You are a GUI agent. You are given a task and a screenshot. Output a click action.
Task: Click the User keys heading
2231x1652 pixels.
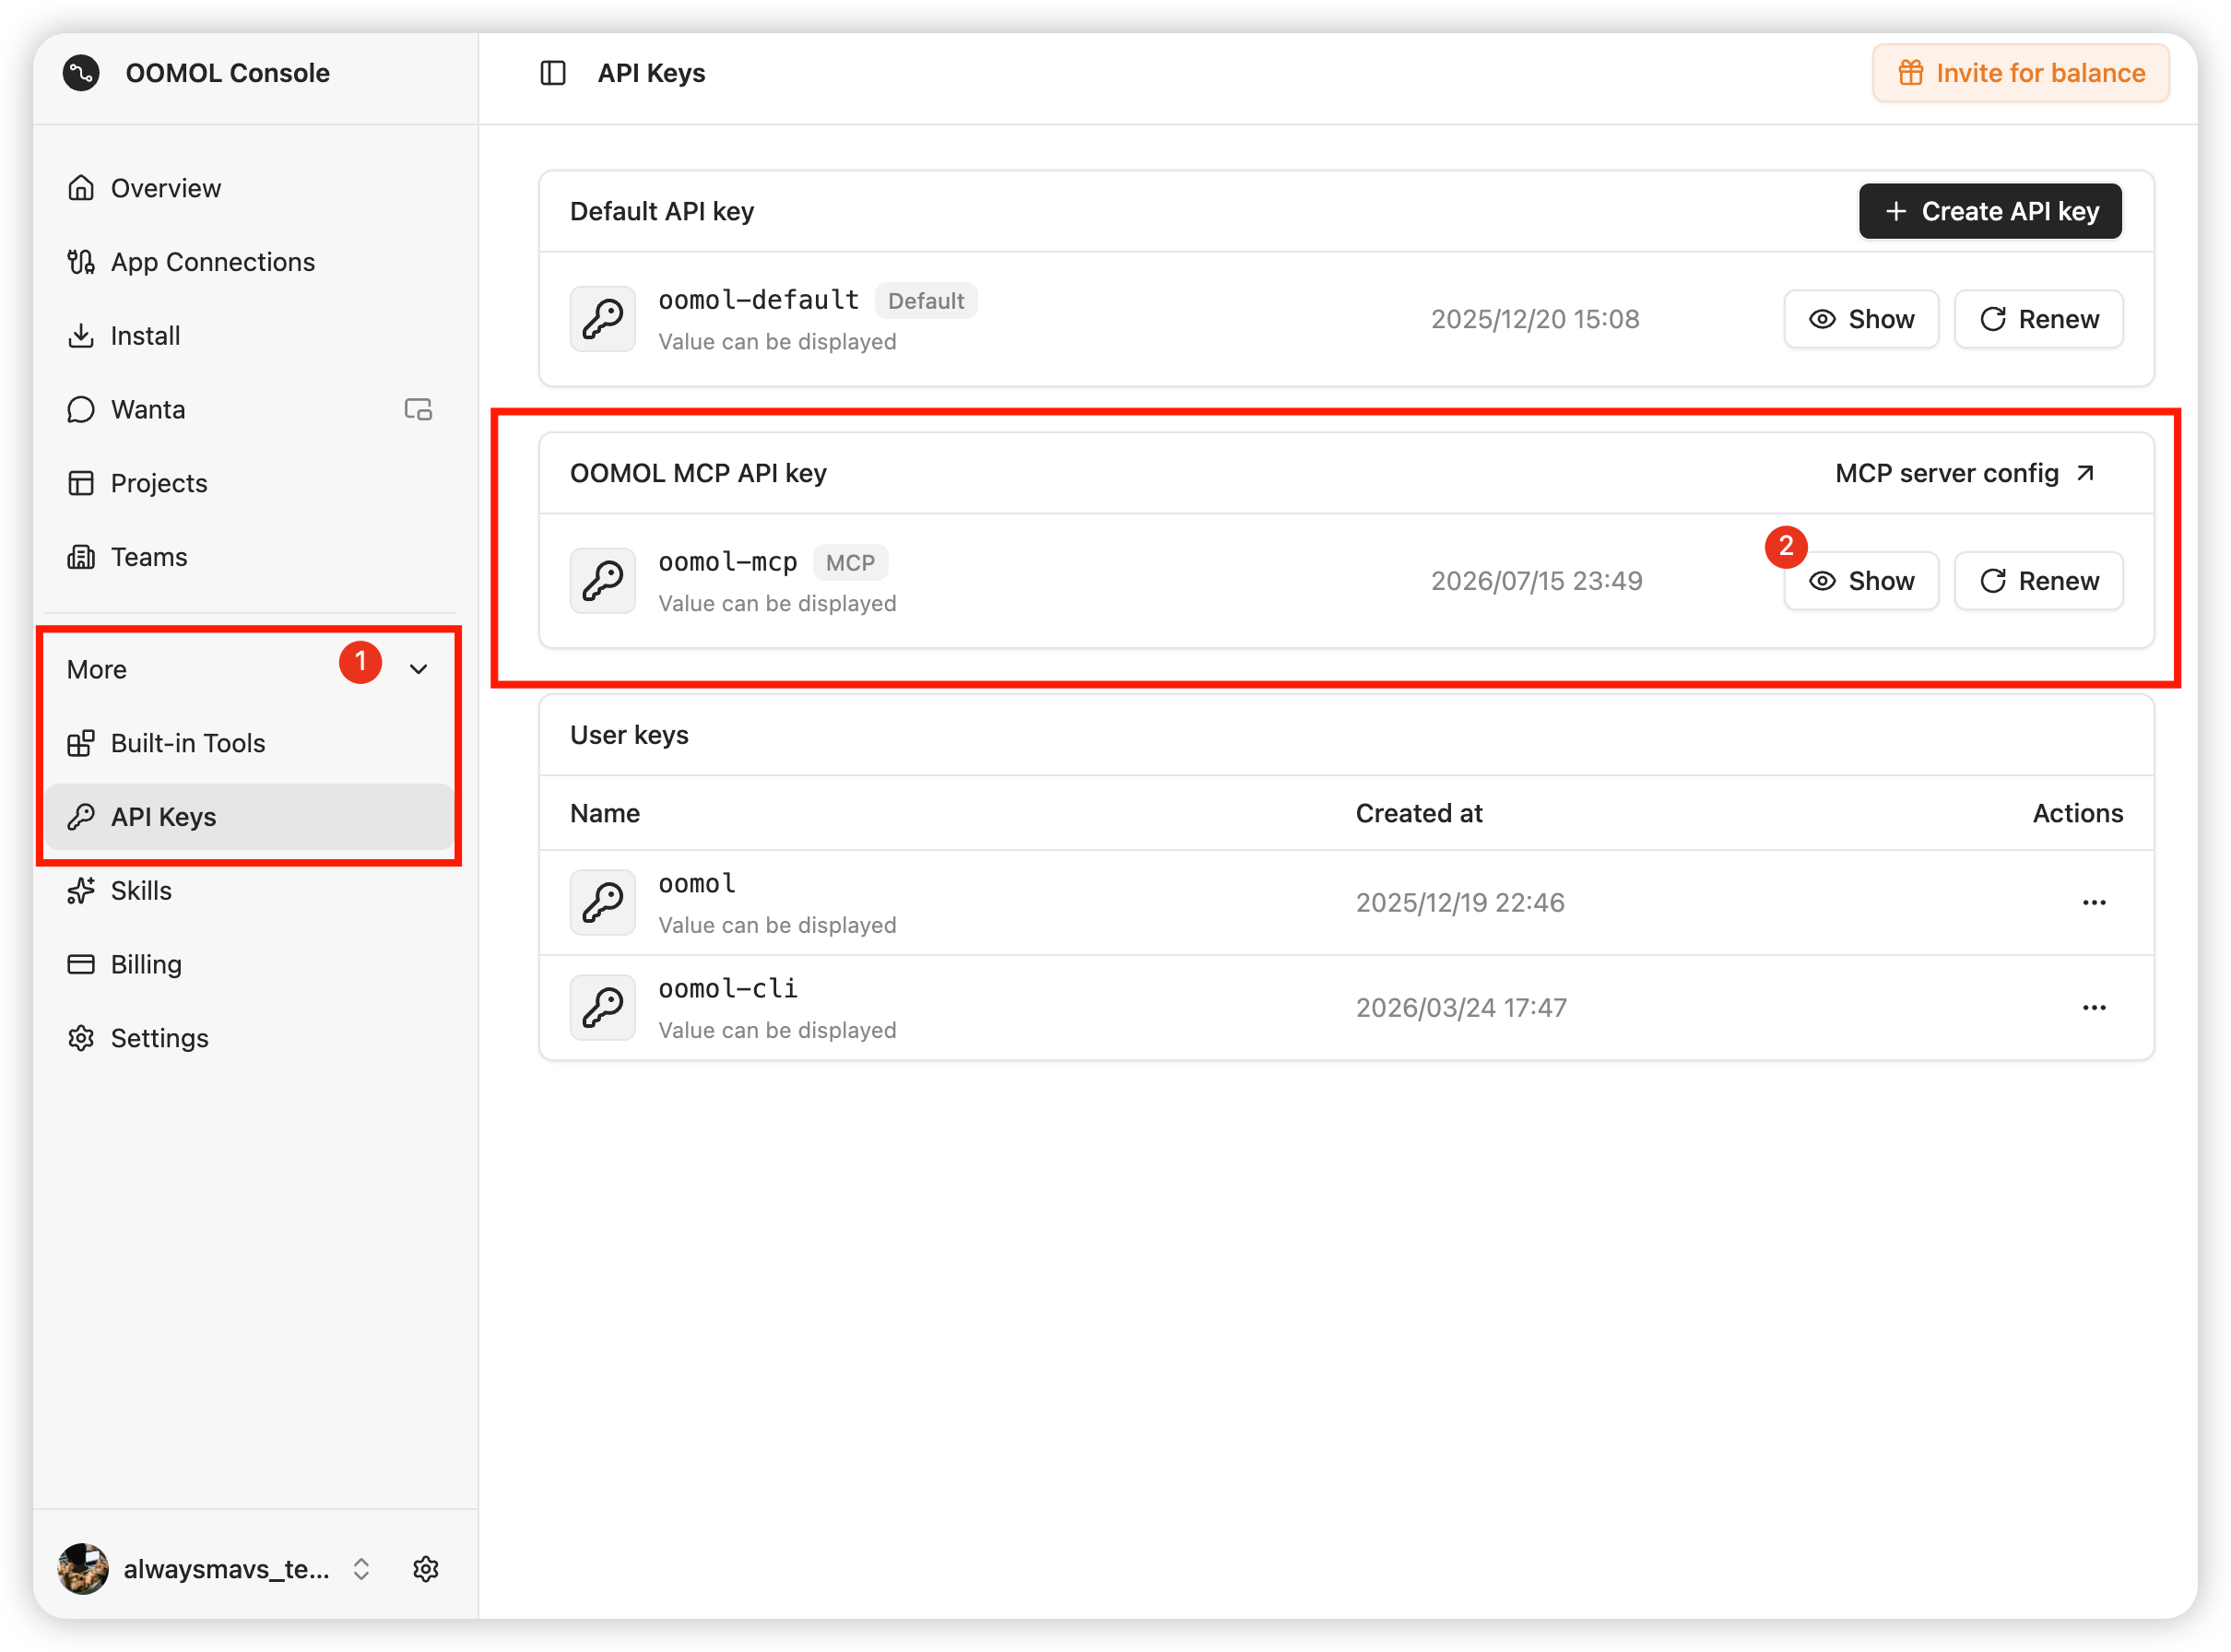coord(630,736)
